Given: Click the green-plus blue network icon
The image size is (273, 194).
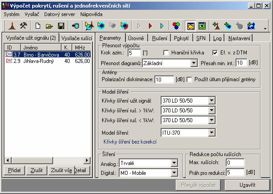Looking at the screenshot, I should (x=251, y=26).
